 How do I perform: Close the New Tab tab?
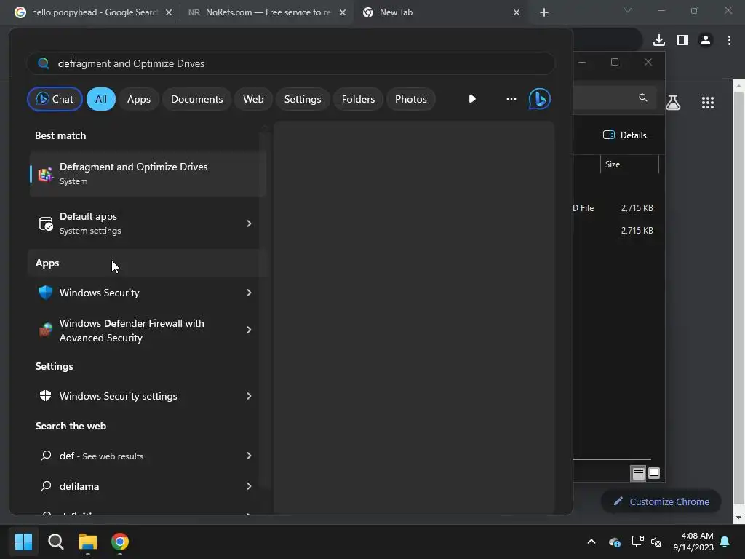[x=517, y=13]
